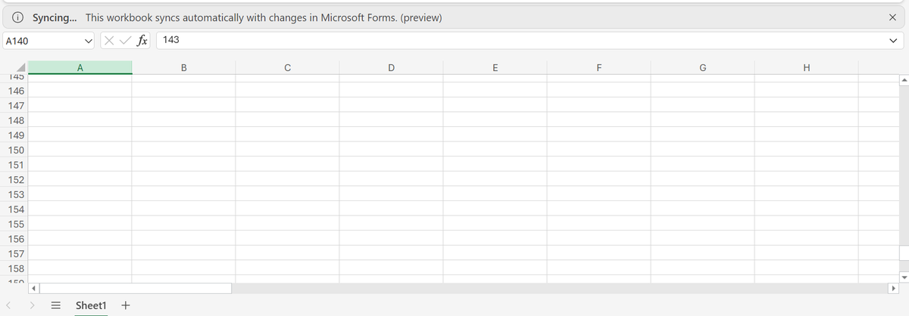Viewport: 909px width, 316px height.
Task: Select row 154 header
Action: pyautogui.click(x=14, y=209)
